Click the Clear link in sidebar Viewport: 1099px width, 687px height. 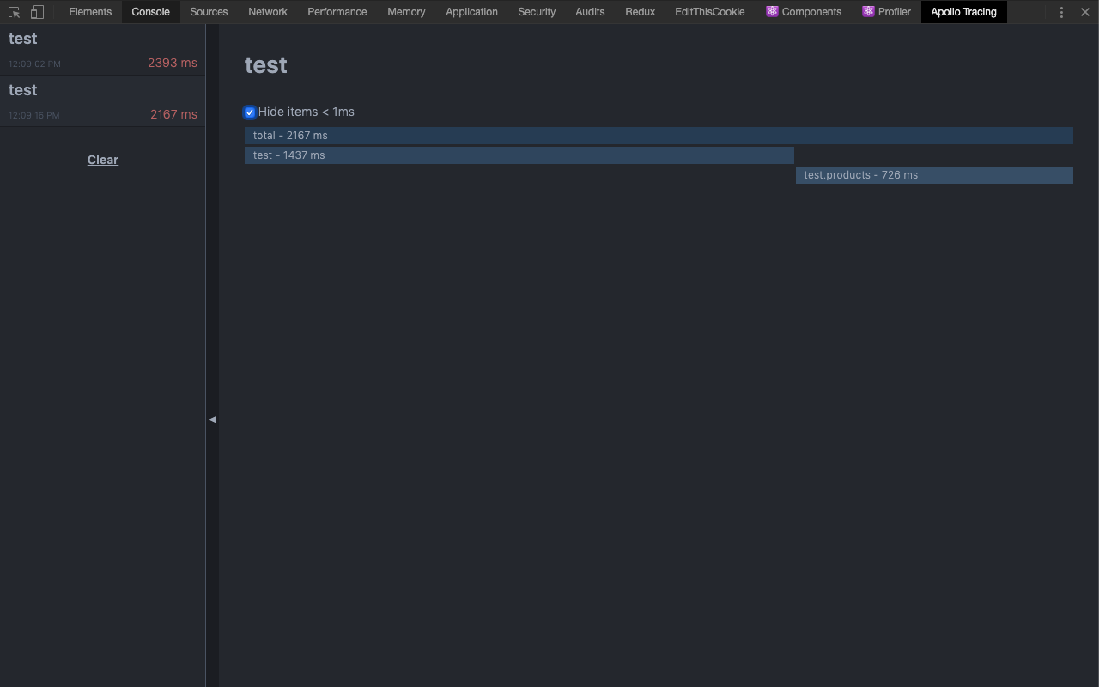(103, 160)
